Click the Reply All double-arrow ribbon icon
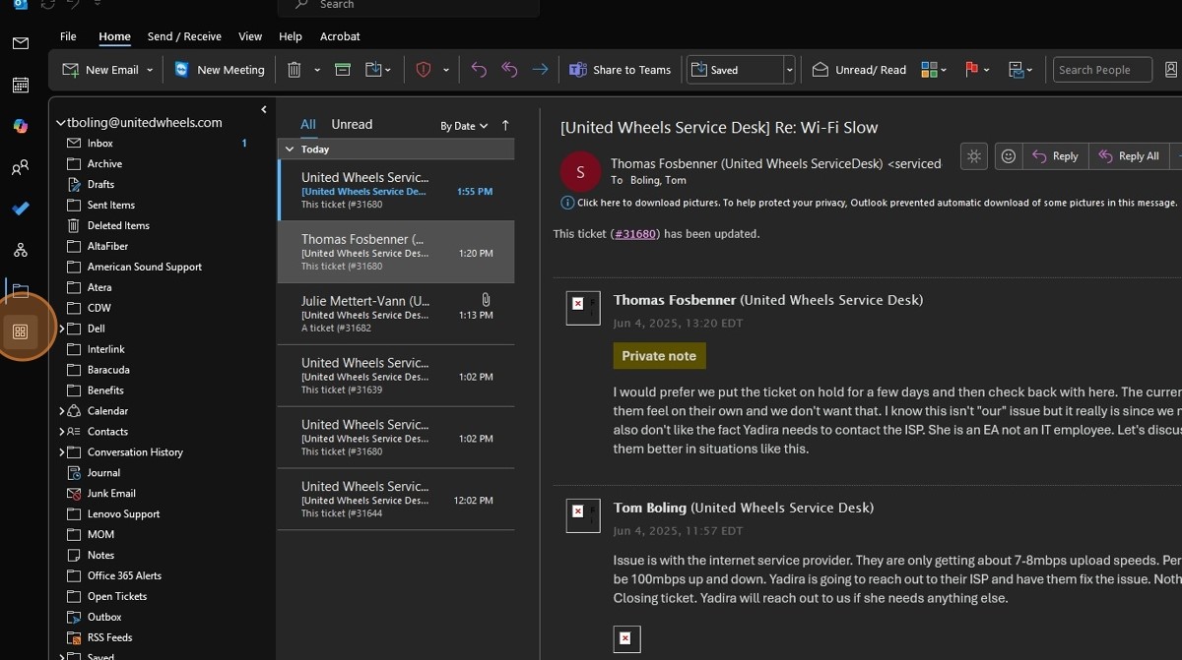This screenshot has height=660, width=1182. click(x=509, y=70)
